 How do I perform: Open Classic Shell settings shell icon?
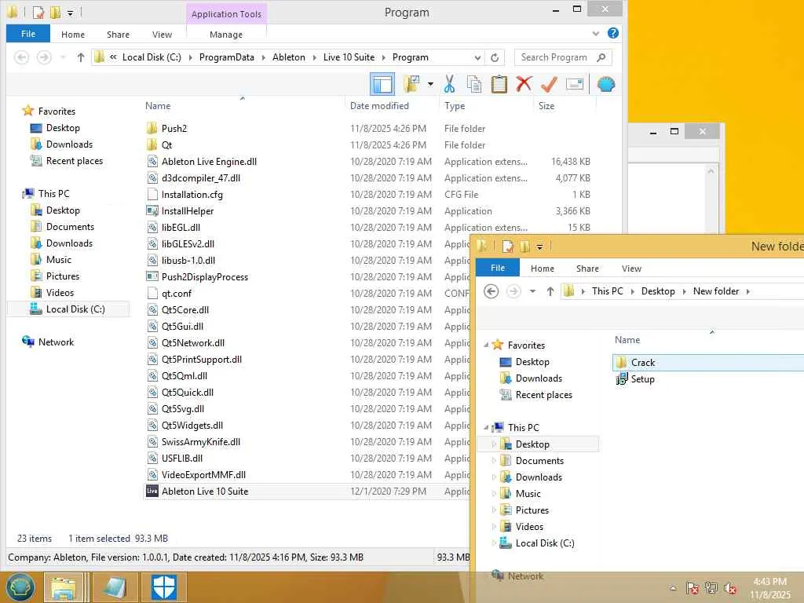(x=606, y=84)
